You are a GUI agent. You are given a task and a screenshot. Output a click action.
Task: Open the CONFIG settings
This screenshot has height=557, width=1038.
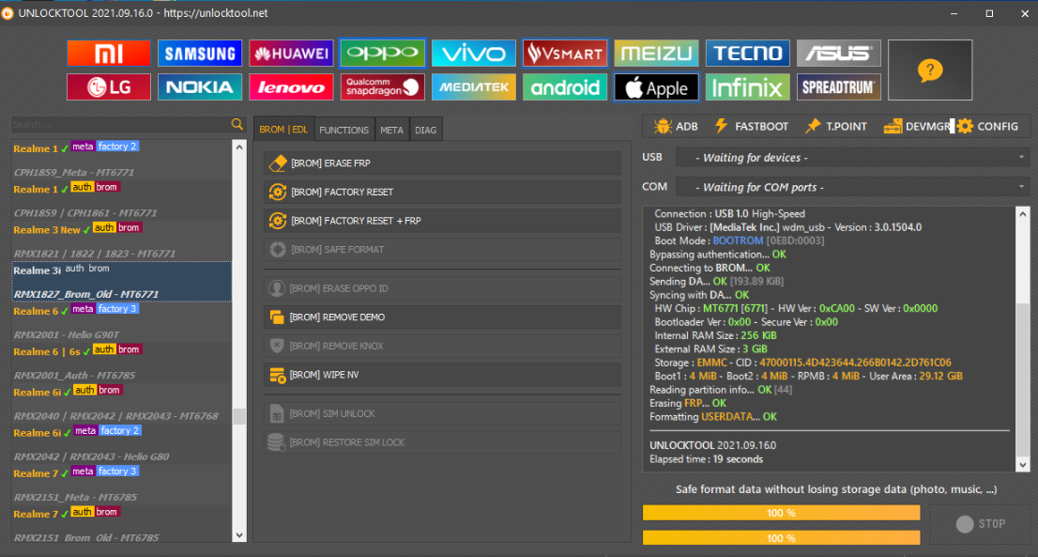(x=987, y=126)
